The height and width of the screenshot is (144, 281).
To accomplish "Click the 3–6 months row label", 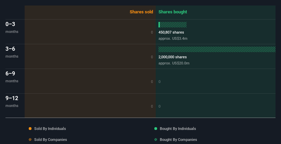I will point(12,52).
